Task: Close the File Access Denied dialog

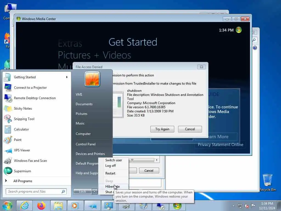Action: click(x=201, y=67)
